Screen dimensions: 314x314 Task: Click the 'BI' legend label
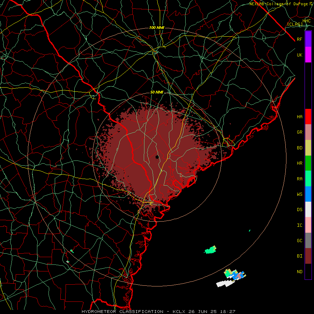click(x=299, y=256)
